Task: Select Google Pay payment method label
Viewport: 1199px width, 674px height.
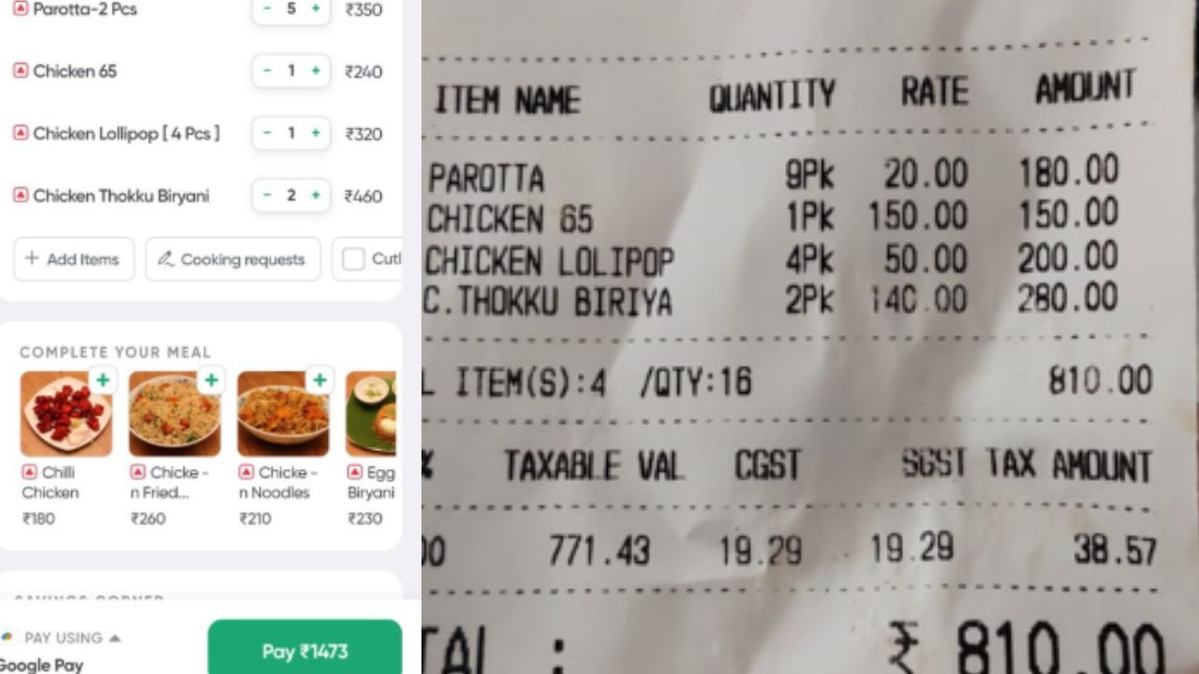Action: click(41, 665)
